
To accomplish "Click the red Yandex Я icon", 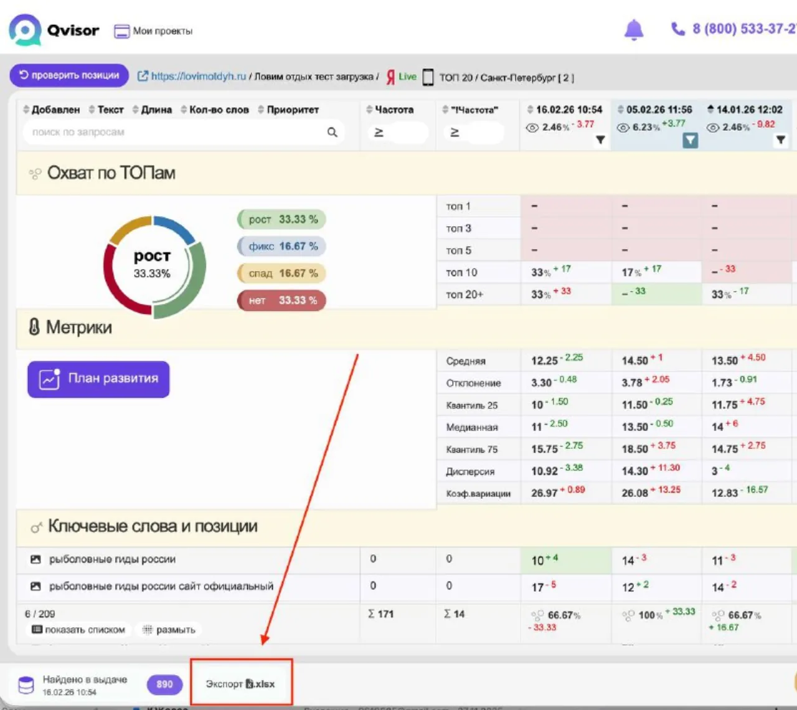I will pos(390,77).
